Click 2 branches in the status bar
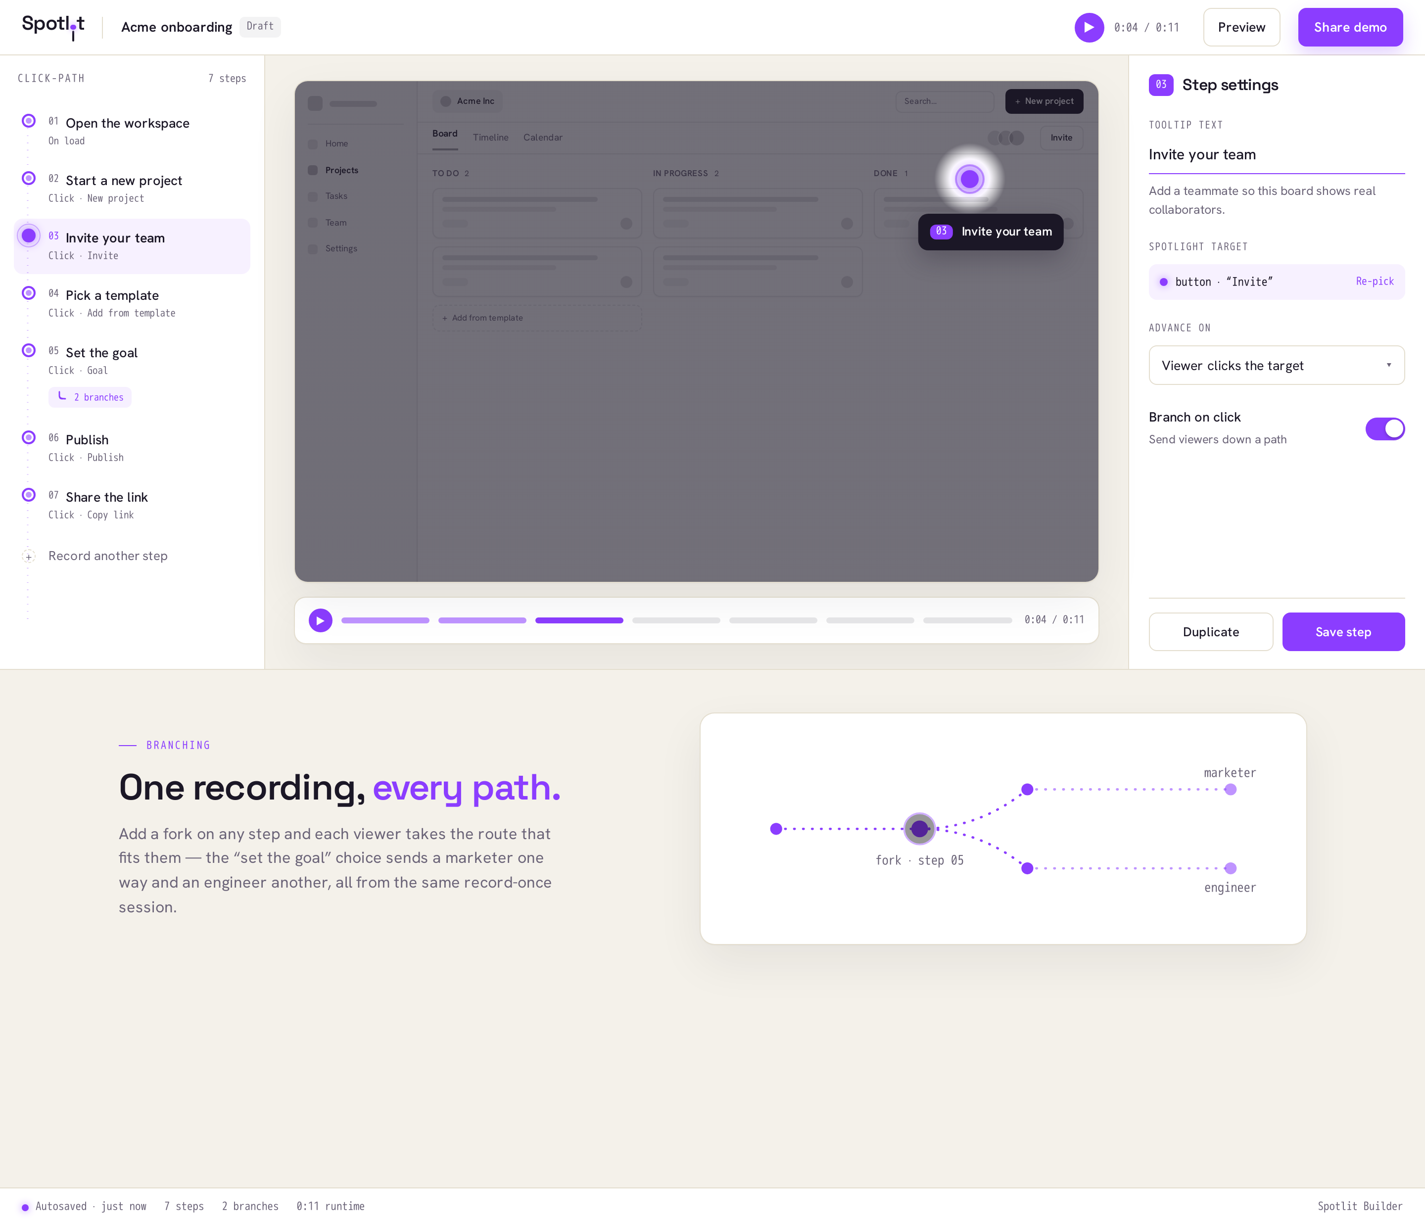The height and width of the screenshot is (1227, 1425). (250, 1206)
